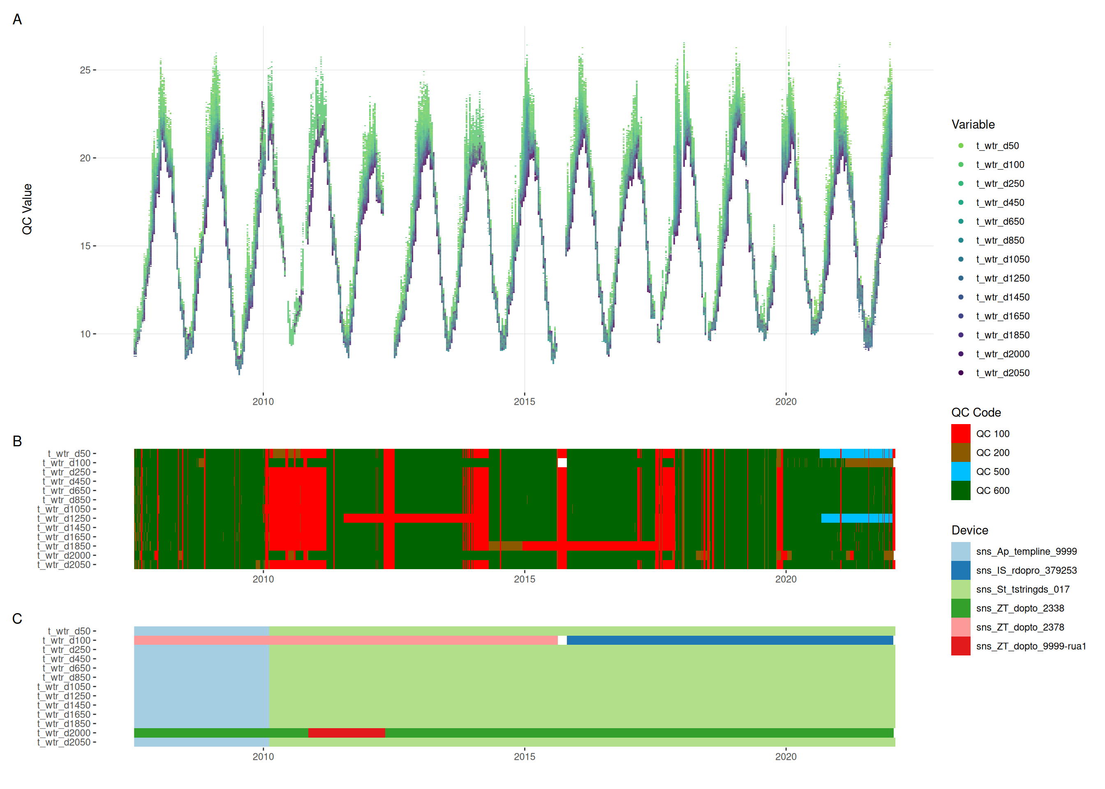Click the sns_ZT_dopto_2378 pink swatch
The height and width of the screenshot is (789, 1105).
[x=960, y=627]
